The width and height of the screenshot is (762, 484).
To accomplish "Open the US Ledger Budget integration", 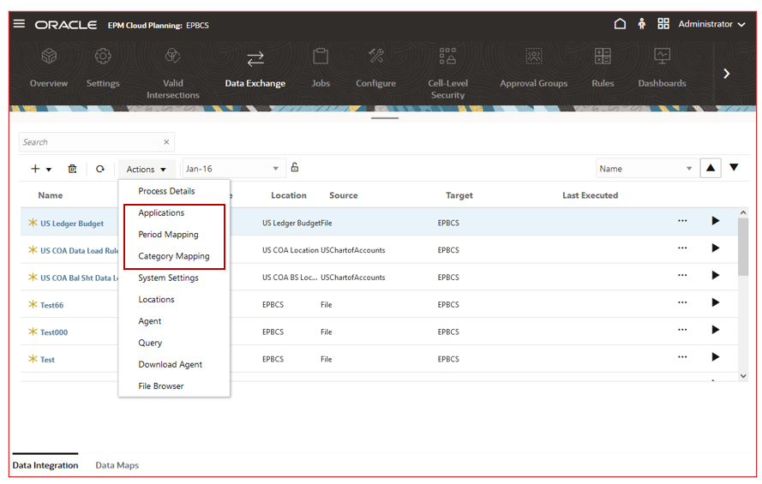I will [x=72, y=224].
